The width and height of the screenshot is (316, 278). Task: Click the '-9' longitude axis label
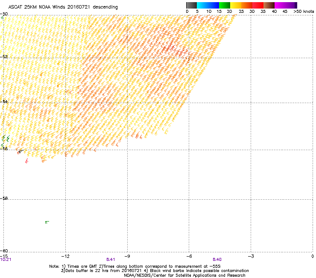(x=127, y=256)
